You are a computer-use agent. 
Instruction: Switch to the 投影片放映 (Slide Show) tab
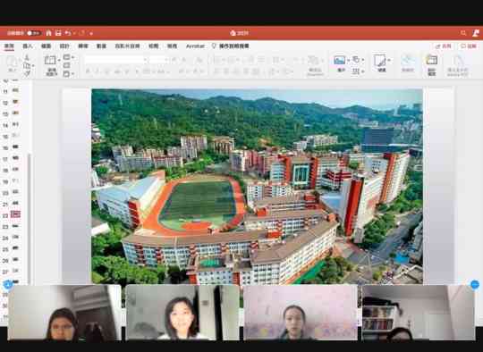[x=127, y=46]
